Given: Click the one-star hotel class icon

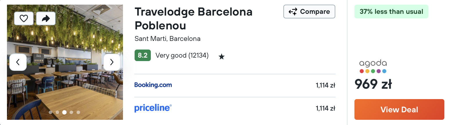Looking at the screenshot, I should tap(222, 56).
